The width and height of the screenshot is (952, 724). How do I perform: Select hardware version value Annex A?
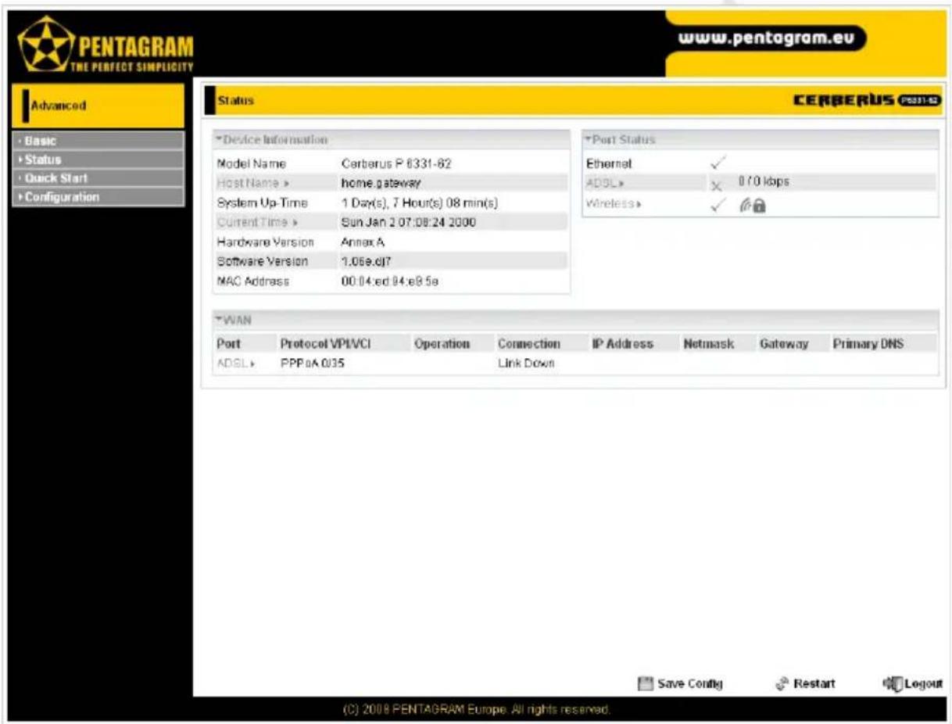363,242
